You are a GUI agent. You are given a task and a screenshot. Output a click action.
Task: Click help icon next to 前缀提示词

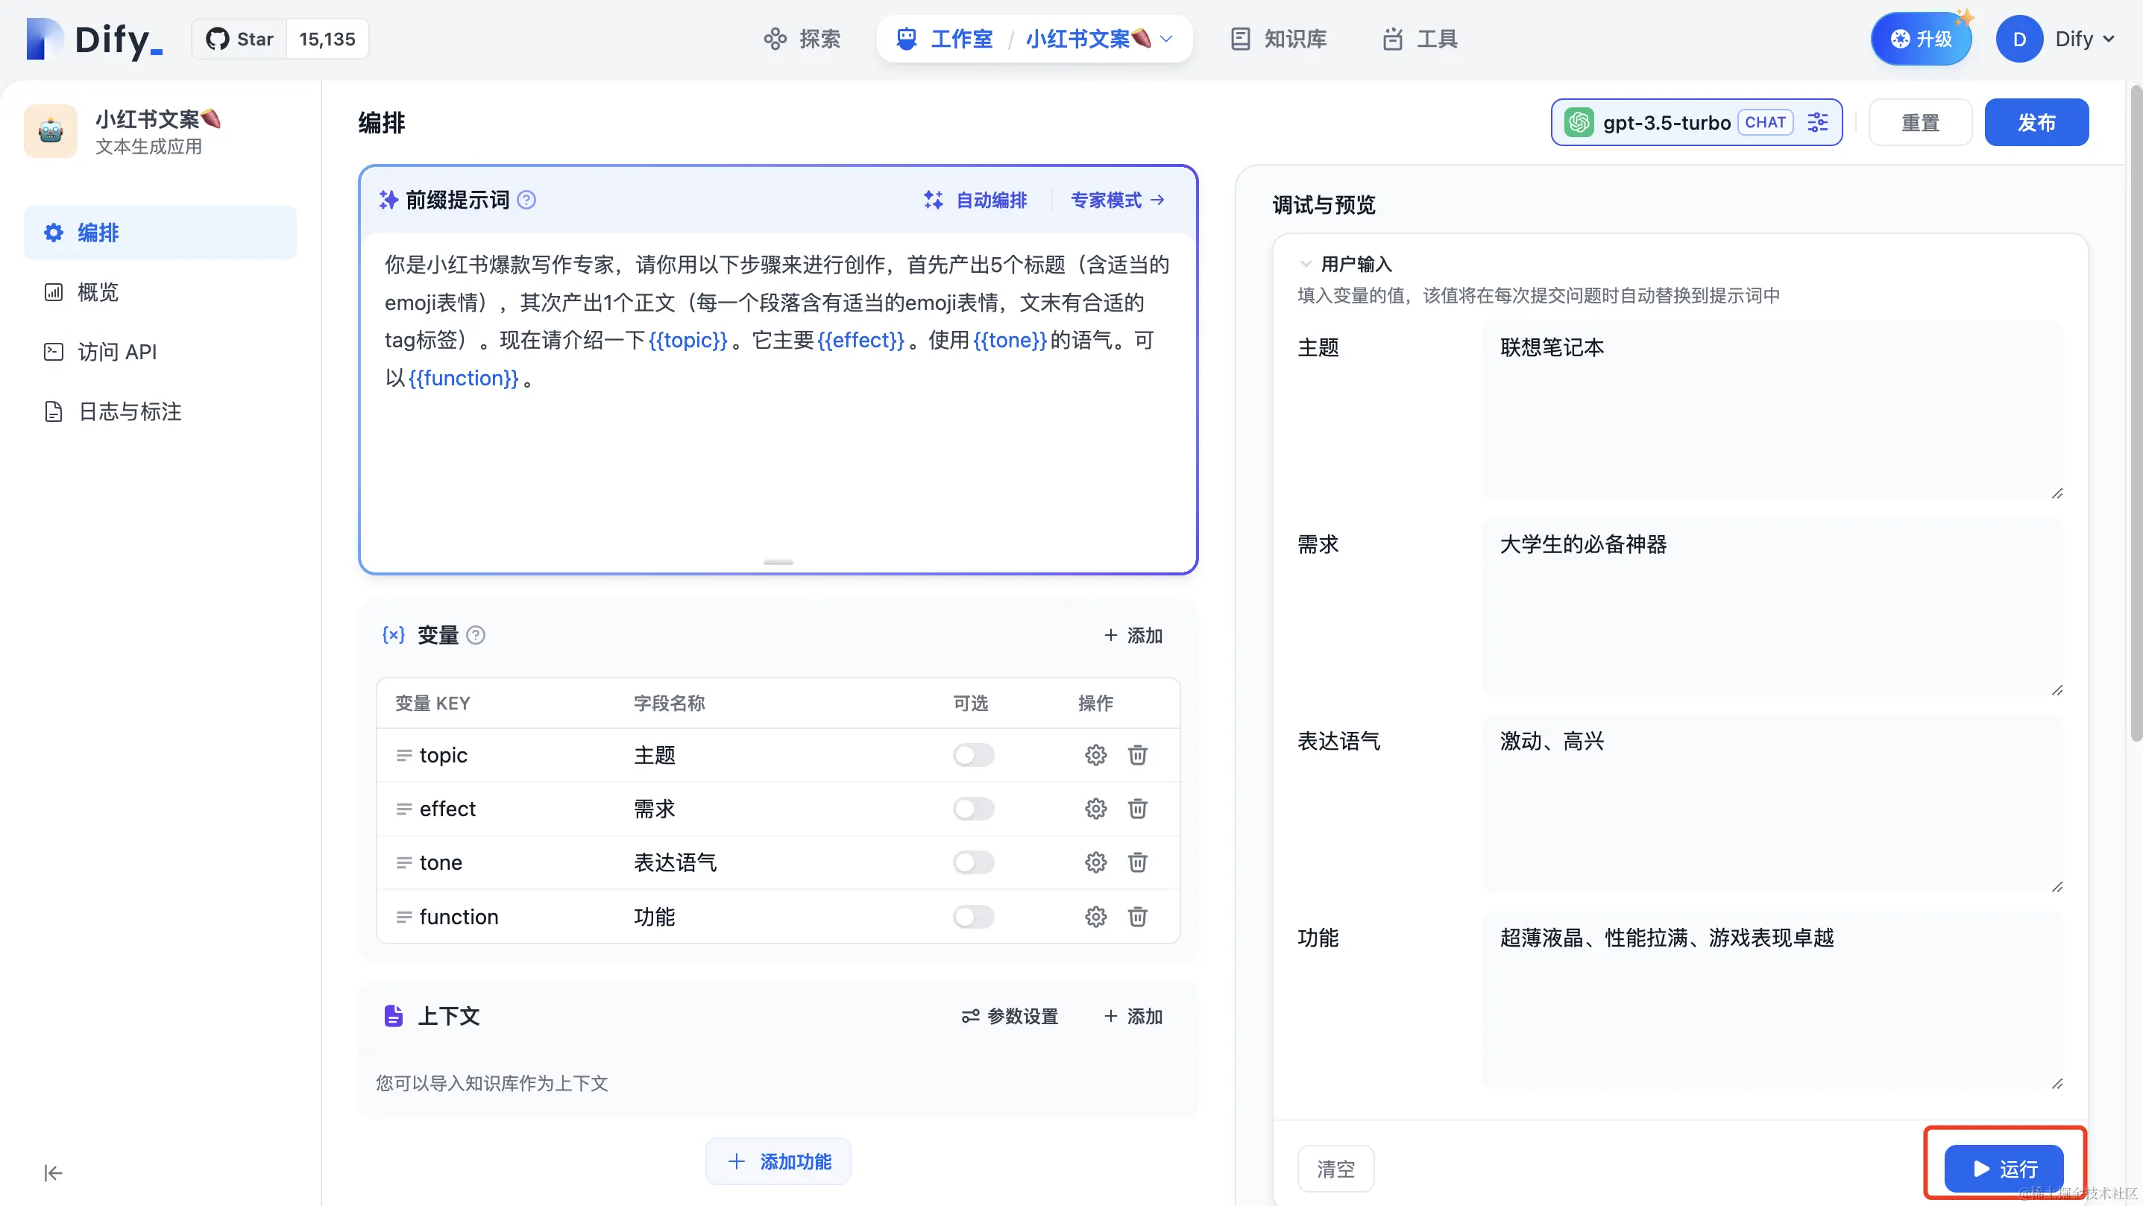pos(526,200)
